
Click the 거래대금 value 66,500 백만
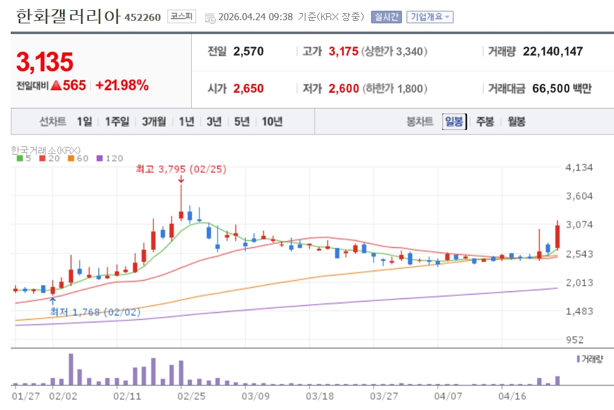point(562,88)
